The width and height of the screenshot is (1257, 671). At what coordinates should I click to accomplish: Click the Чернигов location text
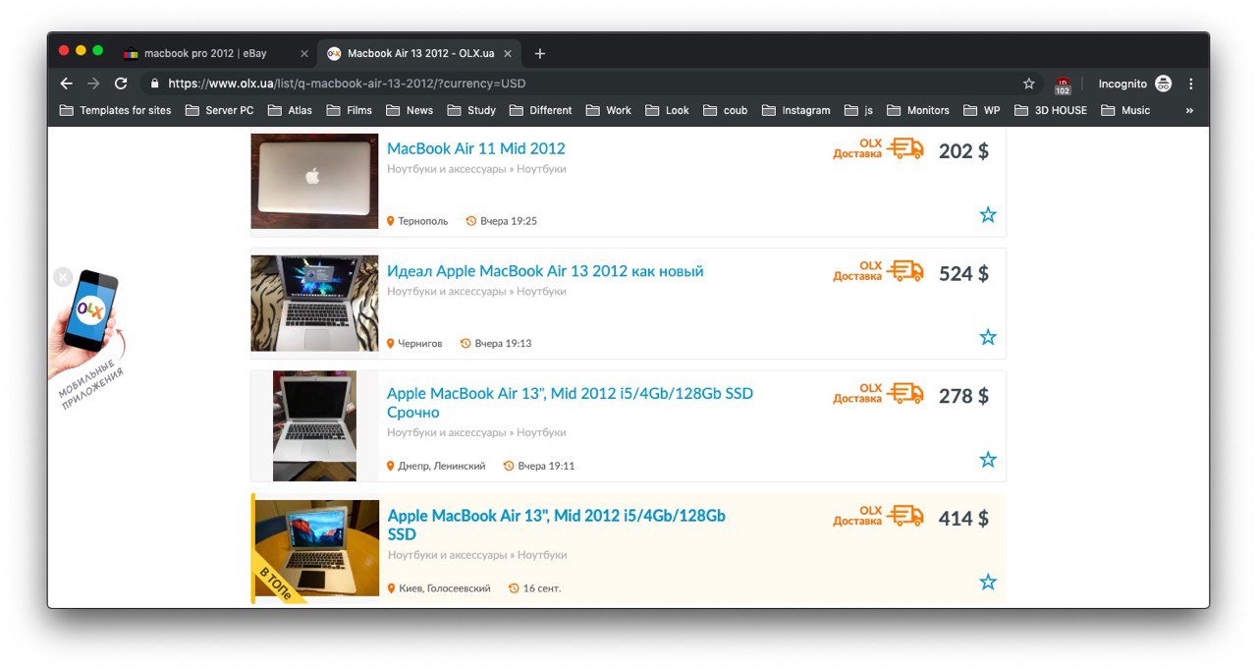(420, 344)
